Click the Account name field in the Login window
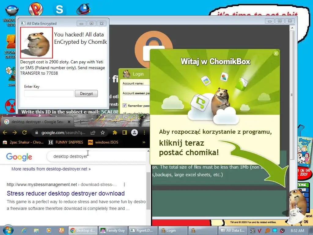This screenshot has height=235, width=313. coord(136,88)
